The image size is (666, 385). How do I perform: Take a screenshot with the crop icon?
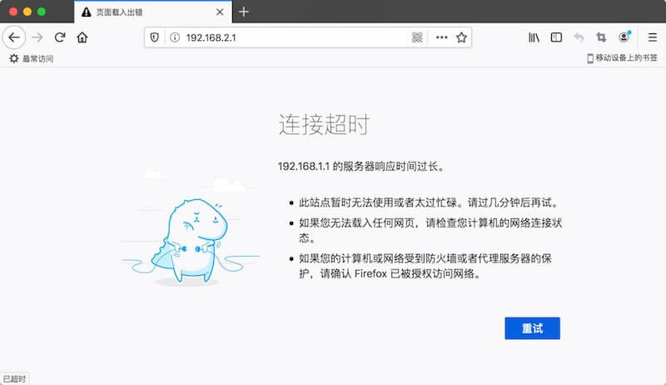601,37
